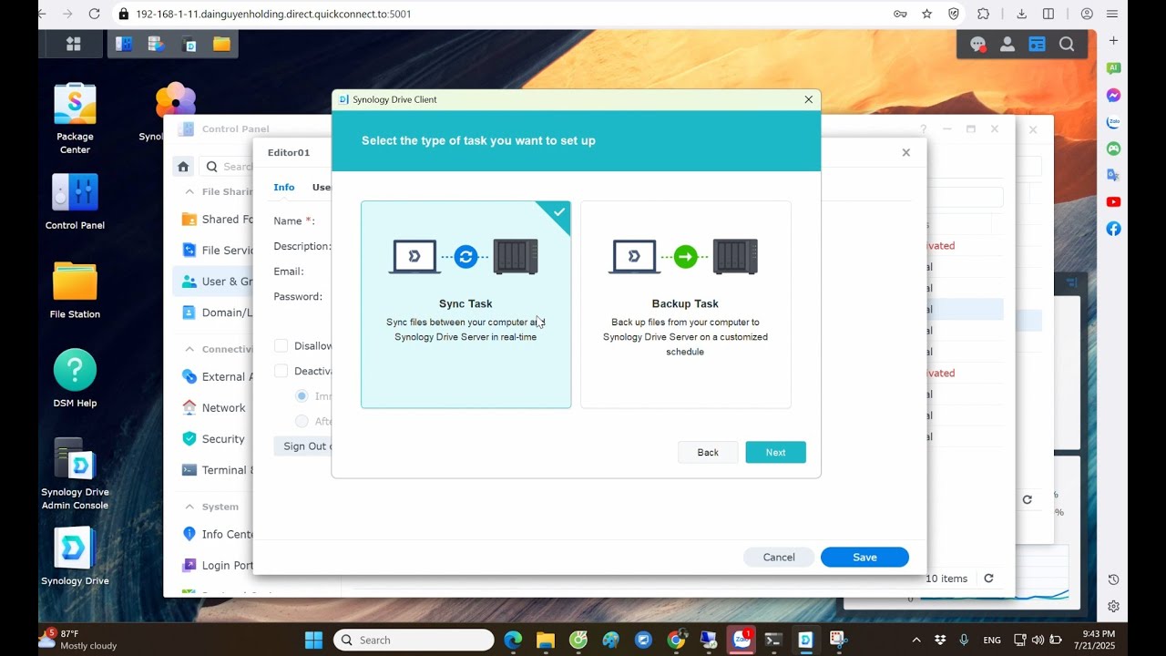Open Zalo in browser sidebar

(x=1113, y=121)
